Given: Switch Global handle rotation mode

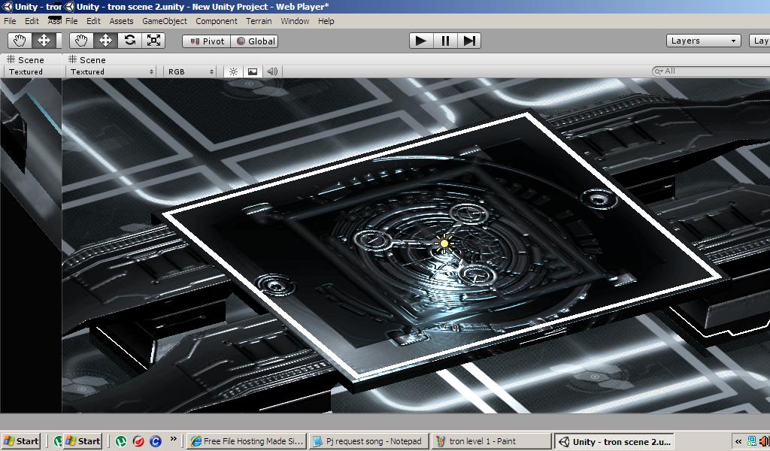Looking at the screenshot, I should (255, 41).
